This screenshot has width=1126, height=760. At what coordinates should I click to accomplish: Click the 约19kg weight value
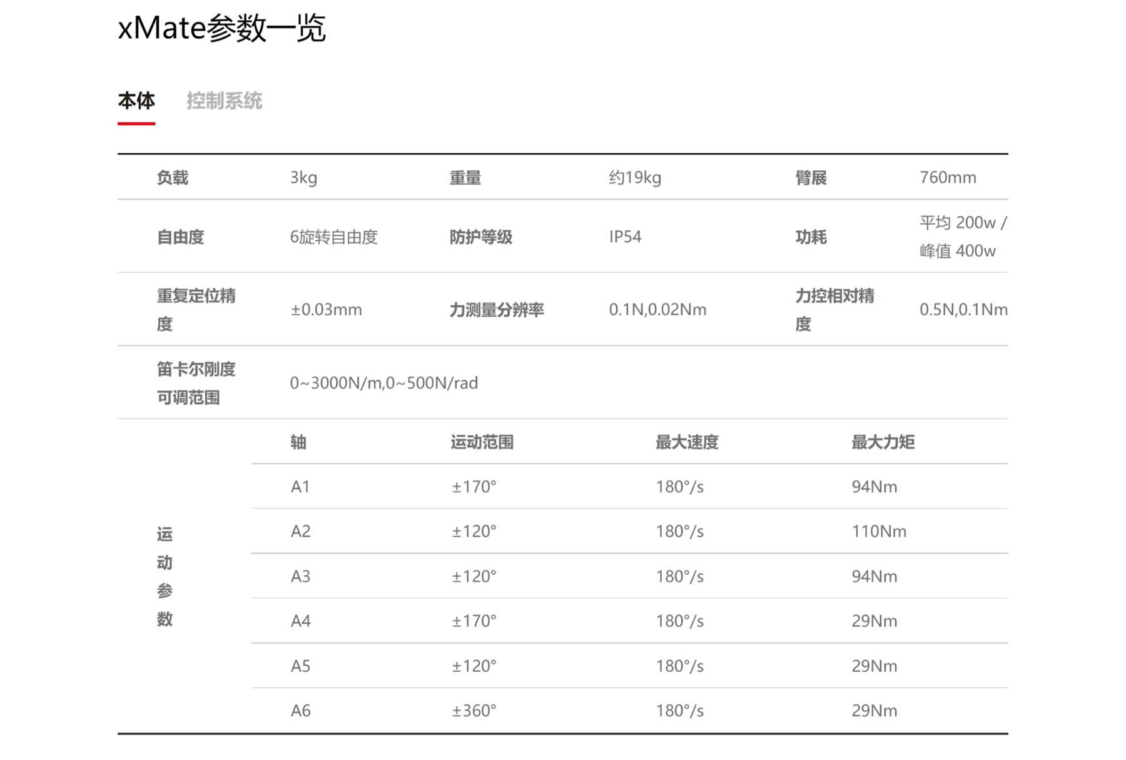635,178
